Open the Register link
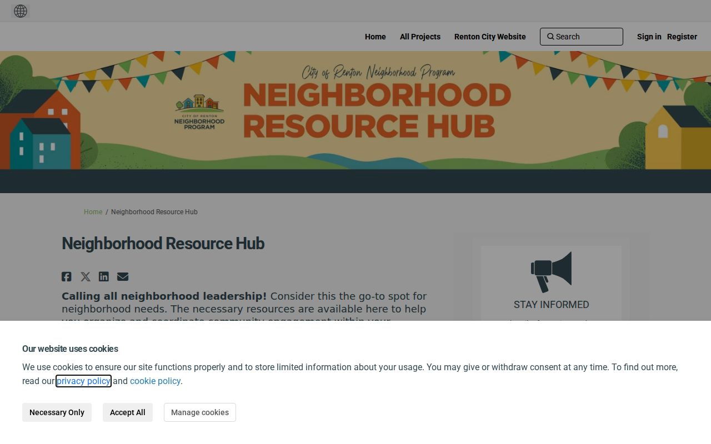This screenshot has width=711, height=444. point(682,37)
